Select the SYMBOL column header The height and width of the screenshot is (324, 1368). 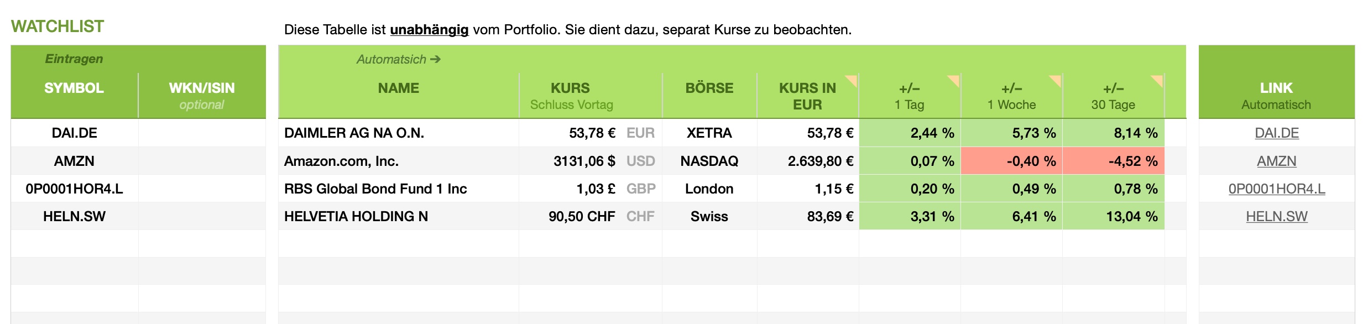(x=74, y=88)
